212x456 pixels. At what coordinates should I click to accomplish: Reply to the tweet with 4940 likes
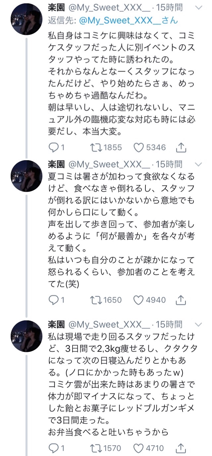point(53,300)
